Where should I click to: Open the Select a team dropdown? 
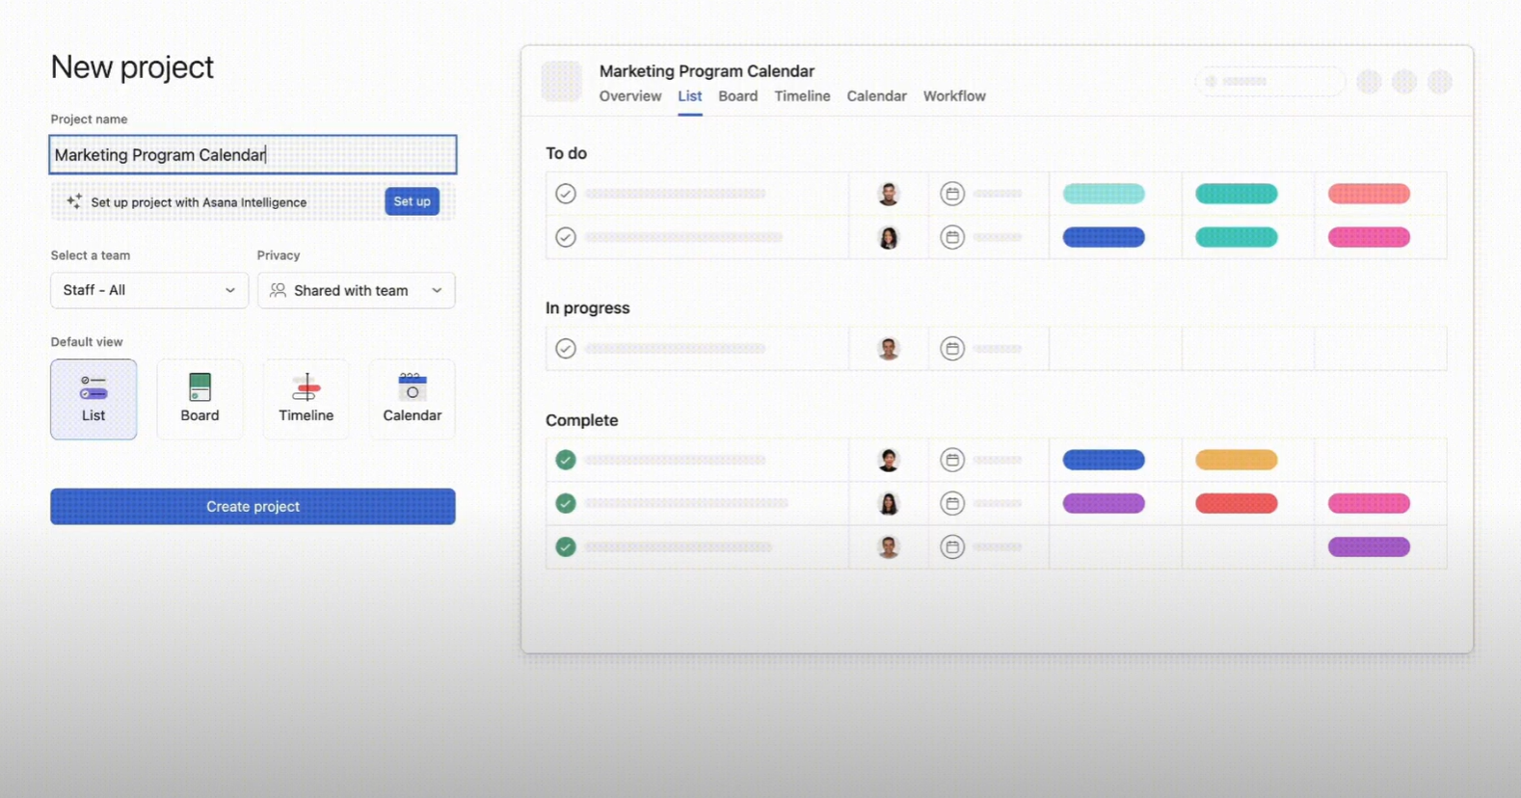click(149, 290)
